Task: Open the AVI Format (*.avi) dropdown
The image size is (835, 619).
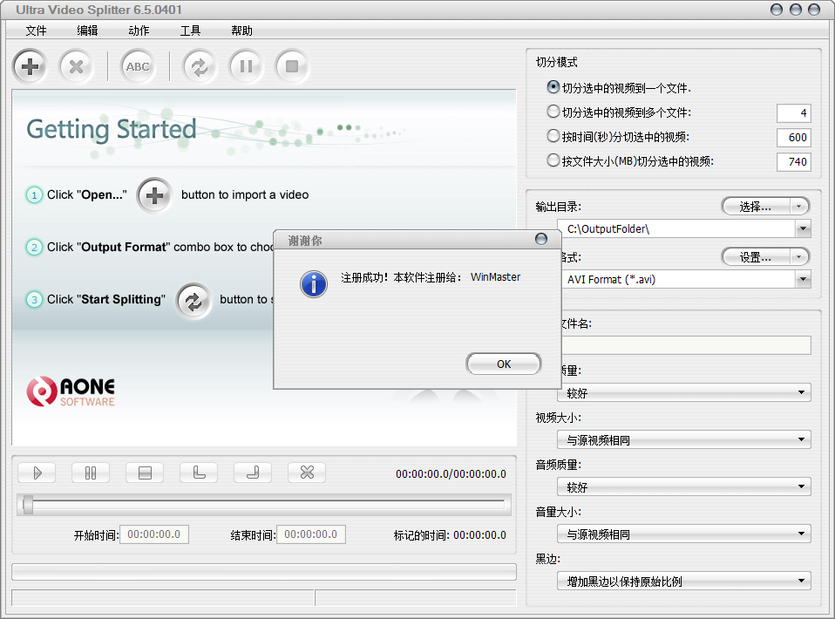Action: pos(803,279)
